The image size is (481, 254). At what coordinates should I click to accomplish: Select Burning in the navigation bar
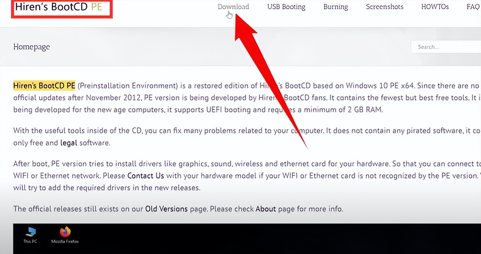pos(336,7)
